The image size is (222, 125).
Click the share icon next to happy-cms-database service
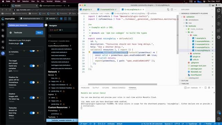pos(67,85)
